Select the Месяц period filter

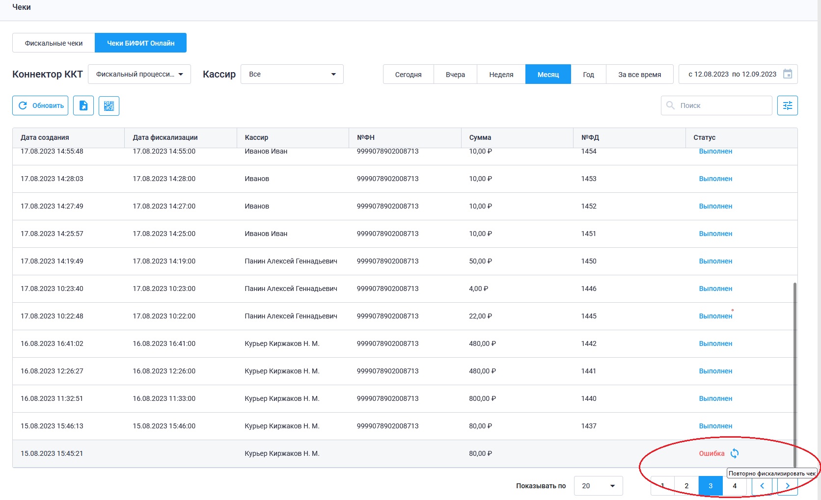tap(548, 74)
